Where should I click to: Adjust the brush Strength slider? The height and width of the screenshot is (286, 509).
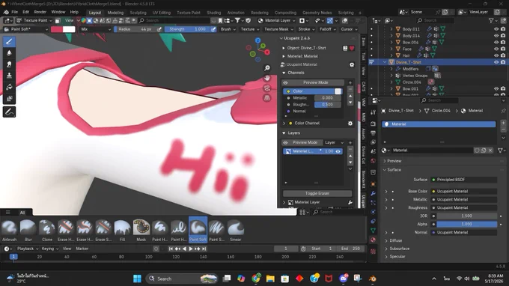point(188,29)
